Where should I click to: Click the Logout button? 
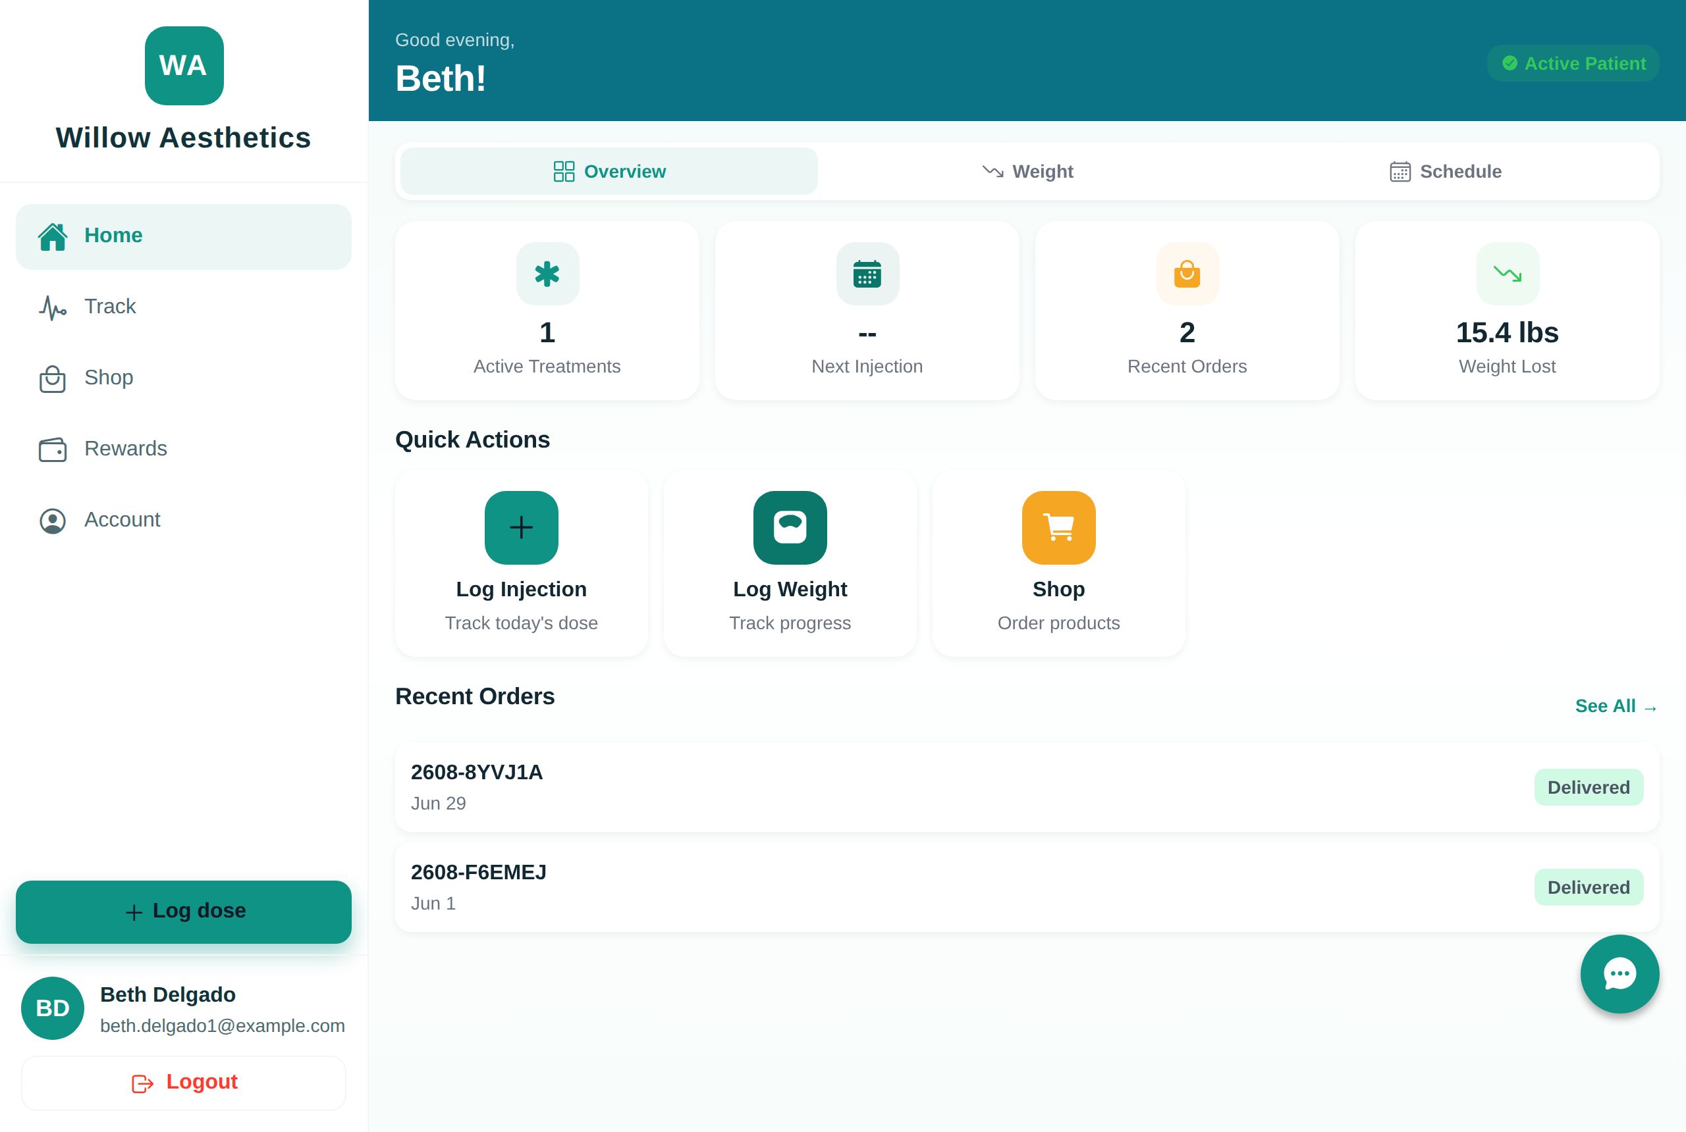coord(184,1084)
